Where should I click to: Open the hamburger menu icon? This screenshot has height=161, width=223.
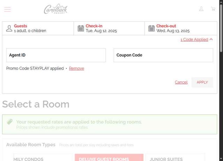(7, 9)
